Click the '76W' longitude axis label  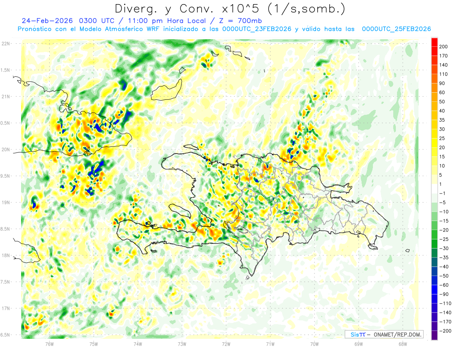click(x=49, y=344)
